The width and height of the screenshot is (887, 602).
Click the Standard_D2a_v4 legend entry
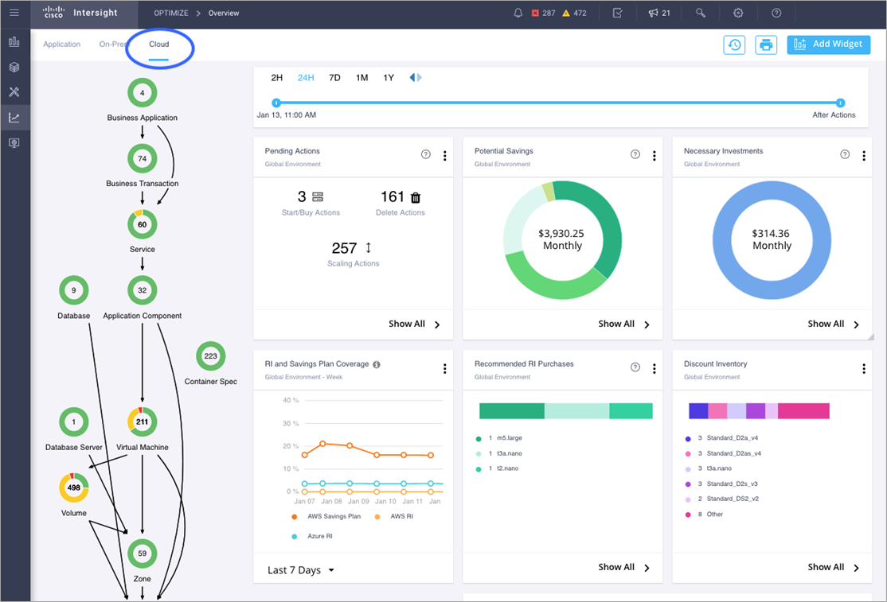(722, 438)
